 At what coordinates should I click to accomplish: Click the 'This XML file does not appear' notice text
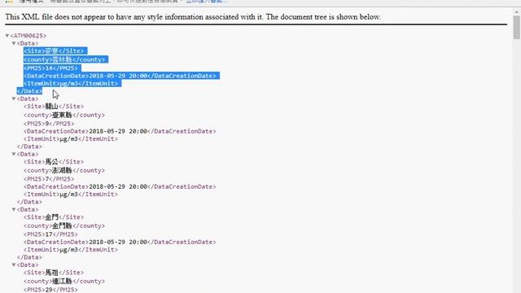193,17
